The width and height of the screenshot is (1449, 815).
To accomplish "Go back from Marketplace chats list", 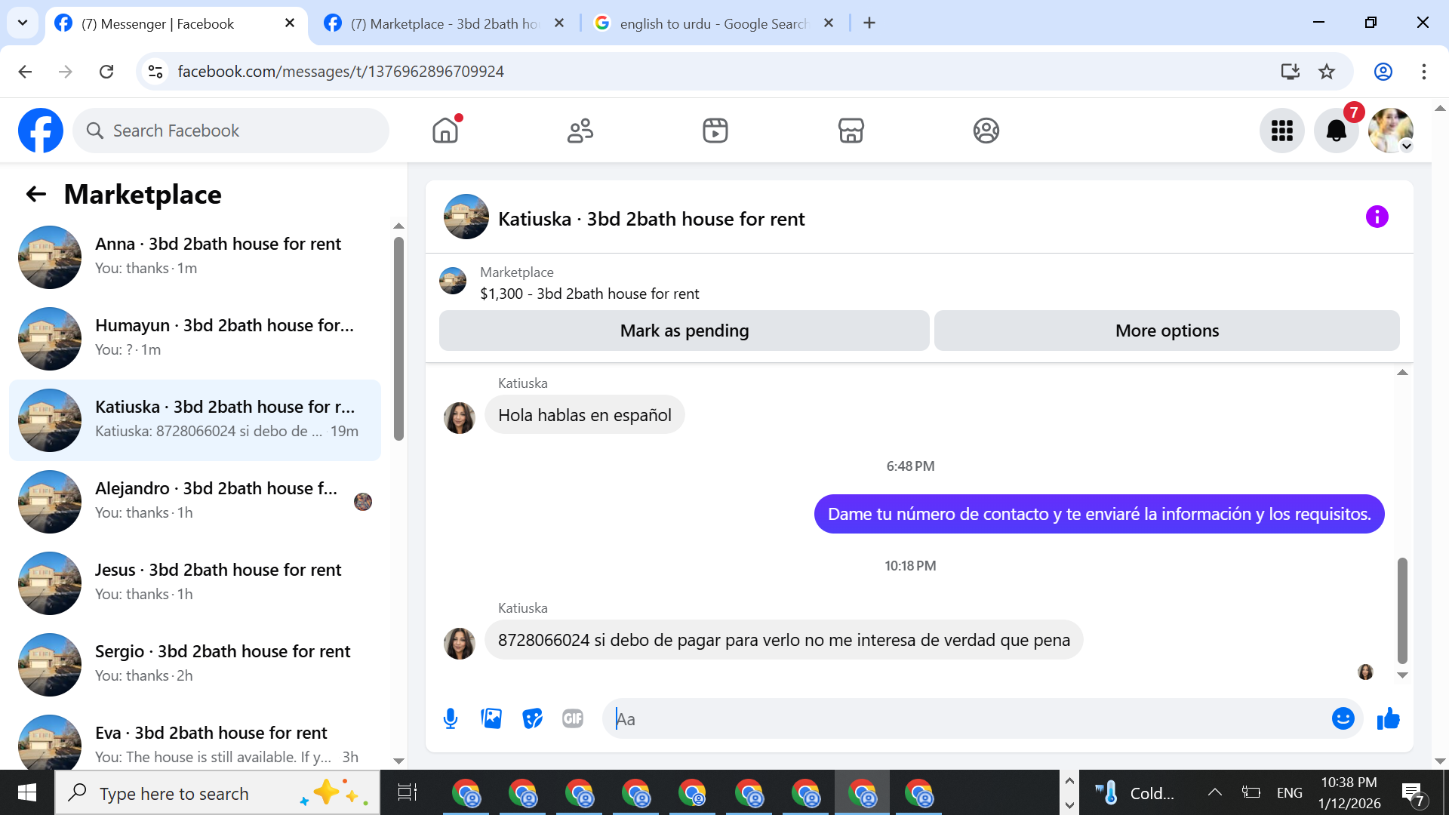I will (35, 195).
